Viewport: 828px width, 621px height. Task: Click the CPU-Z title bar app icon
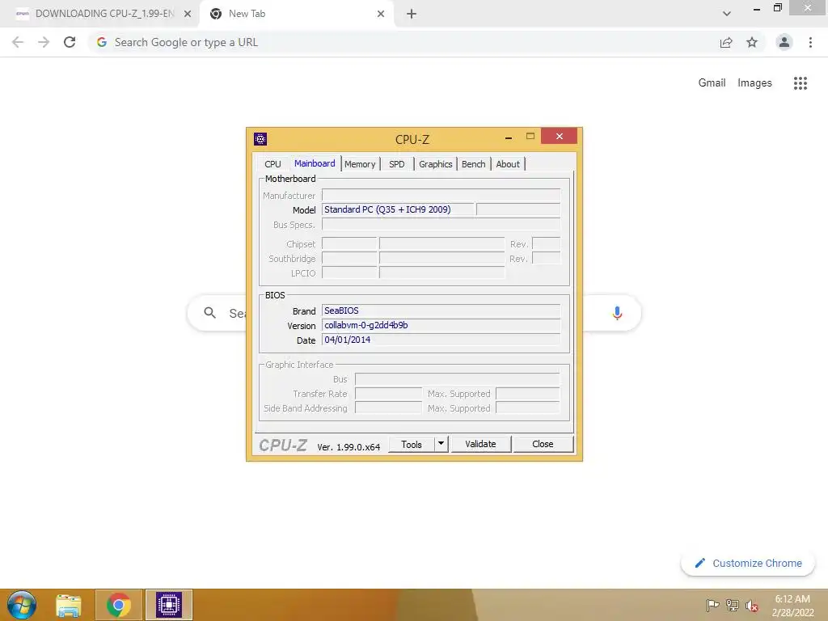[x=260, y=139]
